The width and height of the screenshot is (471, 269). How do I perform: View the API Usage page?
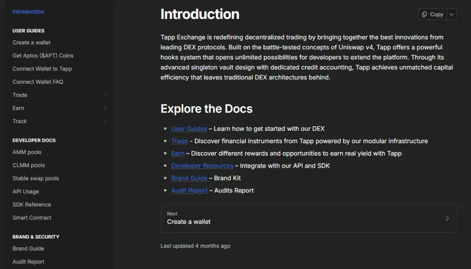[x=26, y=192]
